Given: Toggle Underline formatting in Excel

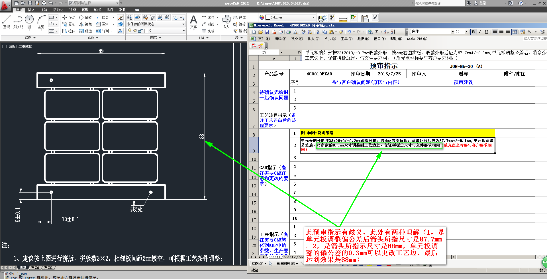Looking at the screenshot, I should click(x=486, y=32).
